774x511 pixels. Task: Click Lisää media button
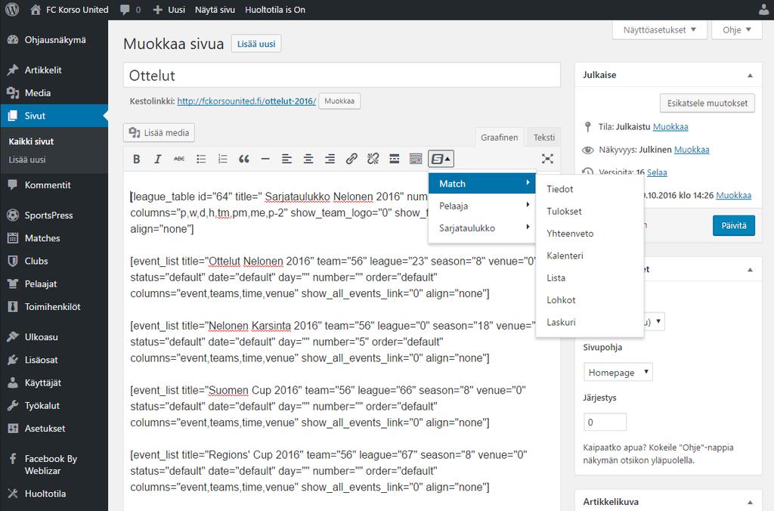pyautogui.click(x=159, y=133)
